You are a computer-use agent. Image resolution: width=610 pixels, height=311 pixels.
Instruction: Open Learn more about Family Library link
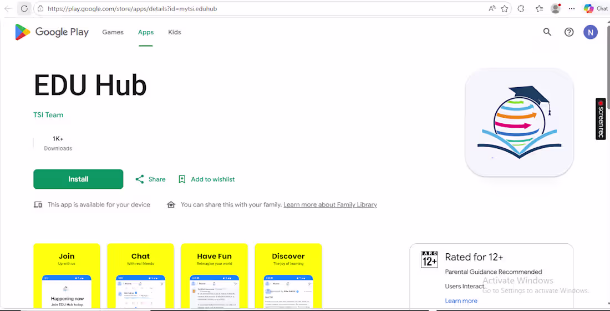331,204
